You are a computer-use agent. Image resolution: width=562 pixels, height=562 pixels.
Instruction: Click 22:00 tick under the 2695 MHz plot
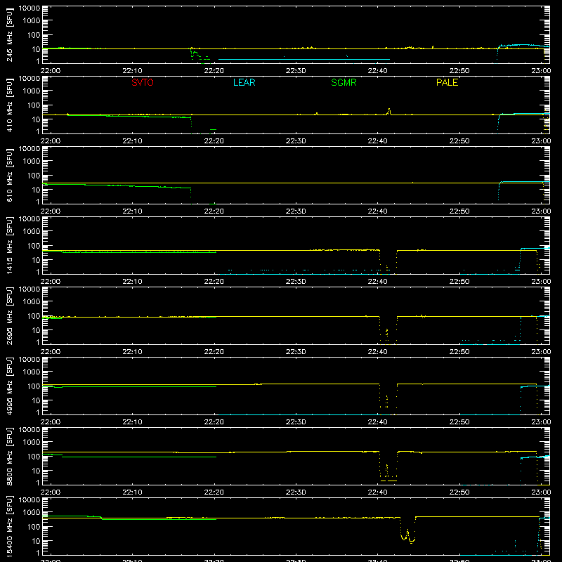50,352
